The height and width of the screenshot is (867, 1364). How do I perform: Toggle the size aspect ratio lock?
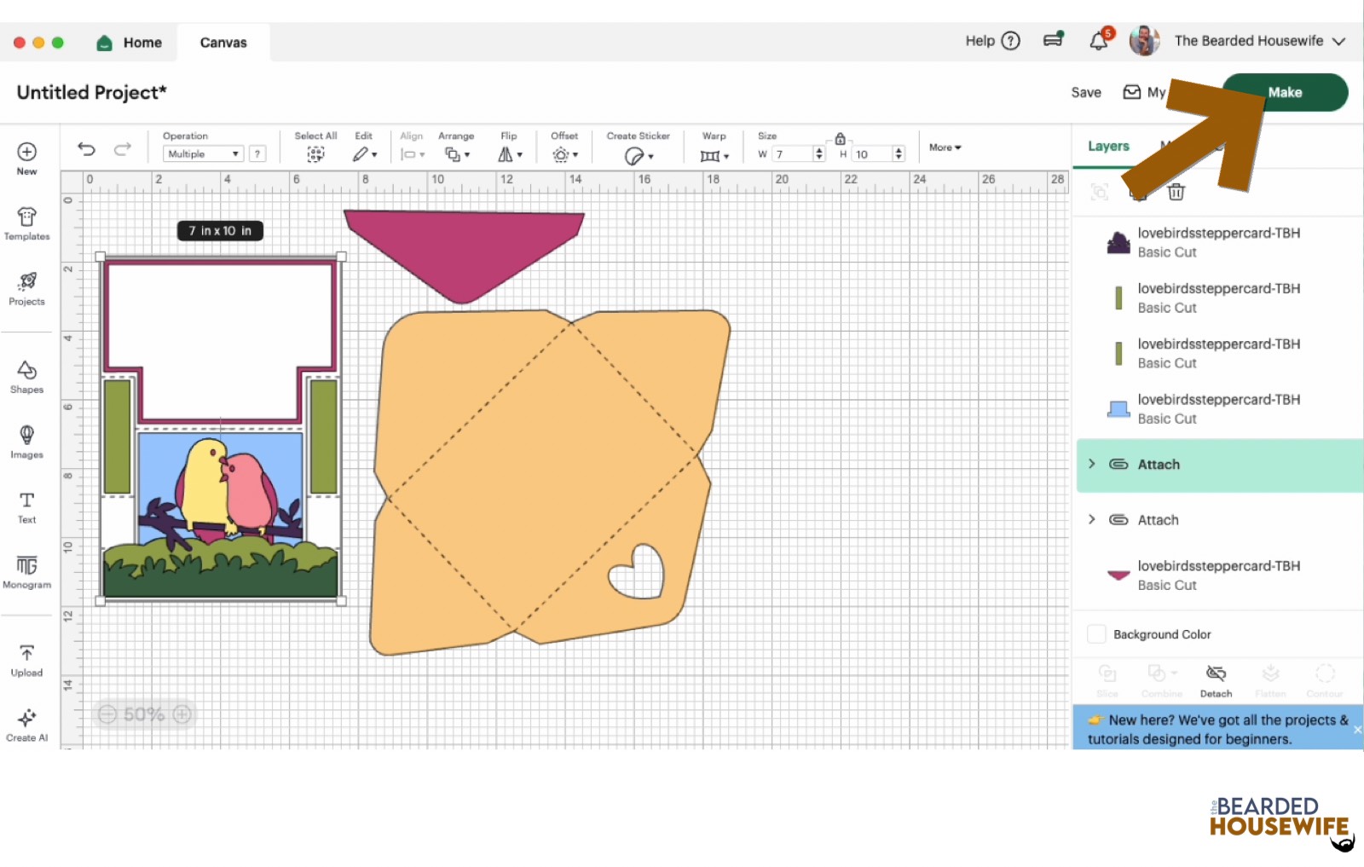840,139
